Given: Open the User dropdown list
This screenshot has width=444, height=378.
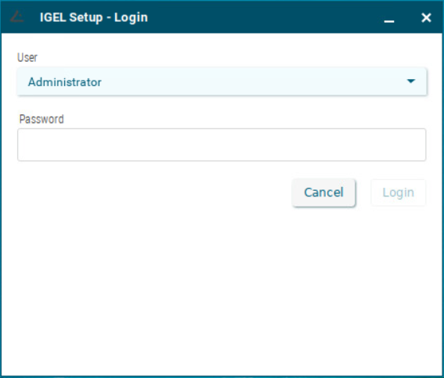Looking at the screenshot, I should 222,81.
